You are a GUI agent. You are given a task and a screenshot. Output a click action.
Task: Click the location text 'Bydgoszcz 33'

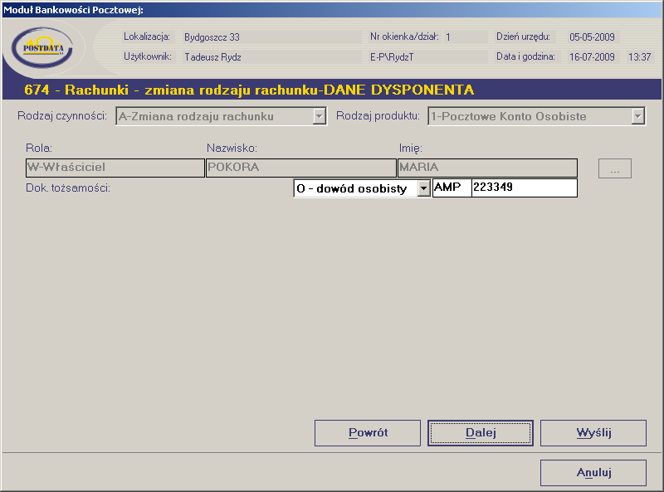[x=212, y=37]
